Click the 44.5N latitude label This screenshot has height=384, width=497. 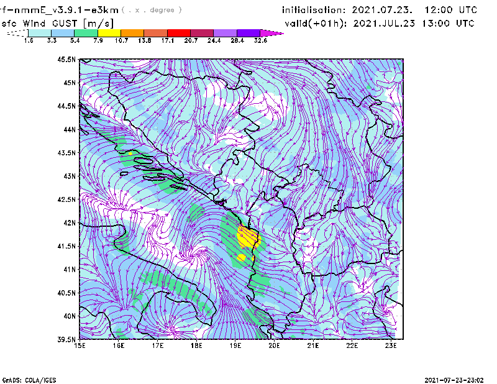point(66,106)
